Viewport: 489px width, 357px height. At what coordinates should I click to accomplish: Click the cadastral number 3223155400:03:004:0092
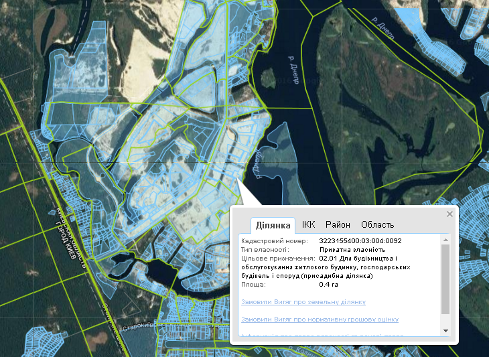point(360,240)
